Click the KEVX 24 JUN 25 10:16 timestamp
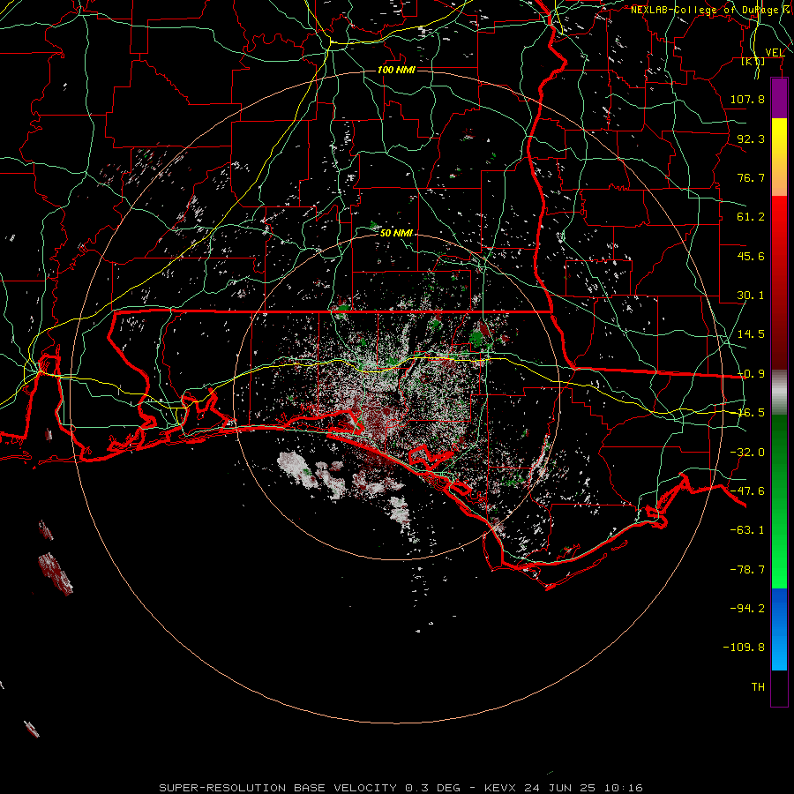The width and height of the screenshot is (794, 794). tap(564, 788)
